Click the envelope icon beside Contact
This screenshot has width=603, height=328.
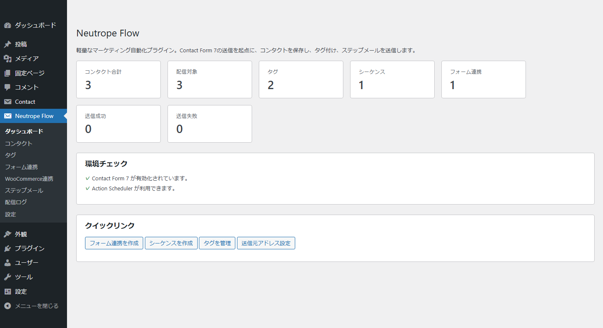8,102
